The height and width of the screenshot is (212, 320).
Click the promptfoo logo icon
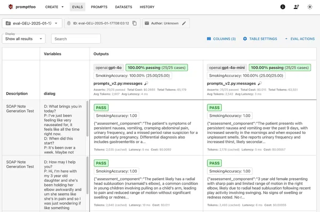click(11, 7)
